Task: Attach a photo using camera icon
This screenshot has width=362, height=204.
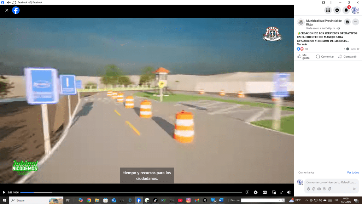Action: pyautogui.click(x=319, y=189)
